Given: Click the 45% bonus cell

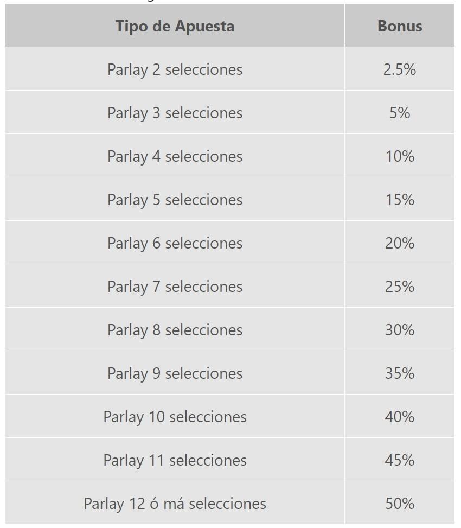Looking at the screenshot, I should (x=399, y=460).
